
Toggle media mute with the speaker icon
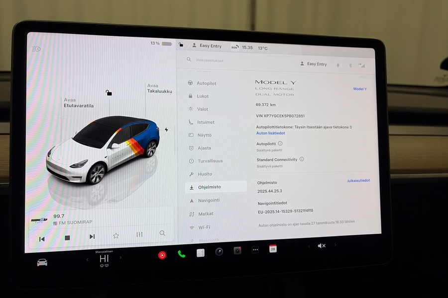[x=322, y=245]
